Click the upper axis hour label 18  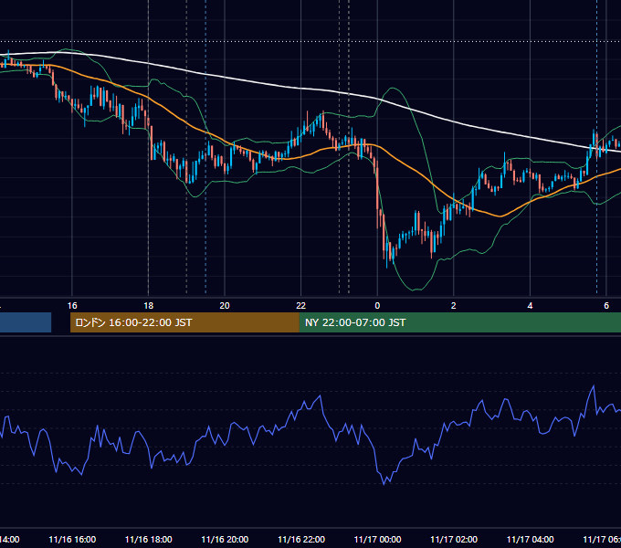pyautogui.click(x=149, y=306)
